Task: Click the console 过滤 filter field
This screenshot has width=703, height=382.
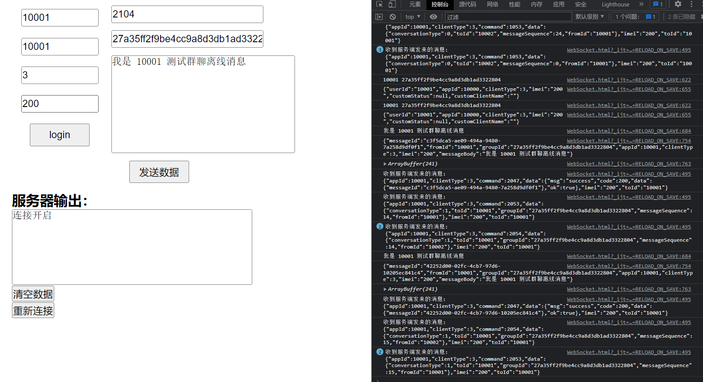Action: 508,17
